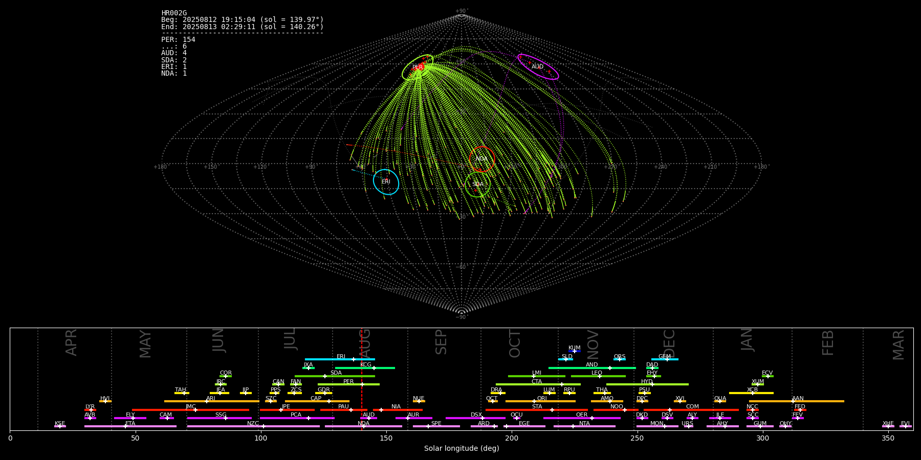The image size is (921, 460).
Task: Click the 'AUD: 4' count entry
Action: pyautogui.click(x=174, y=53)
